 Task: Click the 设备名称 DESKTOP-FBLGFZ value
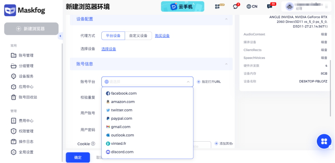(x=313, y=81)
